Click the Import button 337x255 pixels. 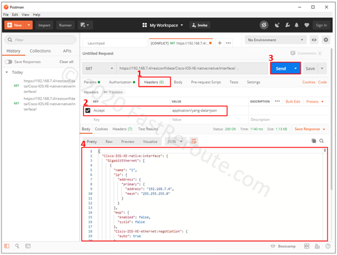44,25
